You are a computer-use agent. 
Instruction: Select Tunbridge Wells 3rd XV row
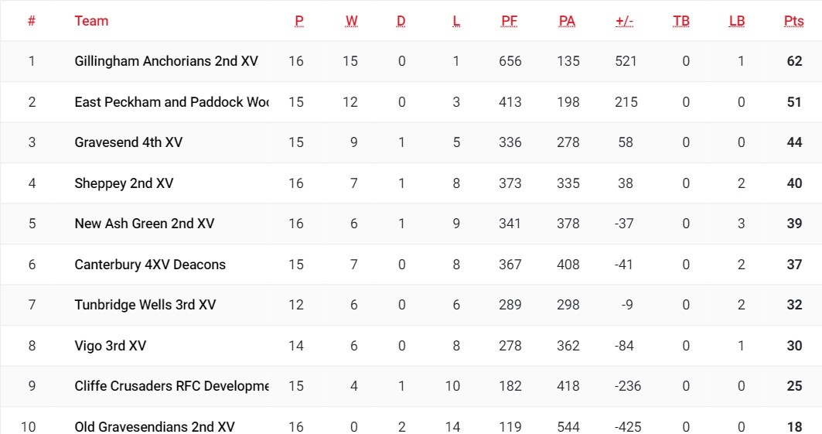(145, 305)
